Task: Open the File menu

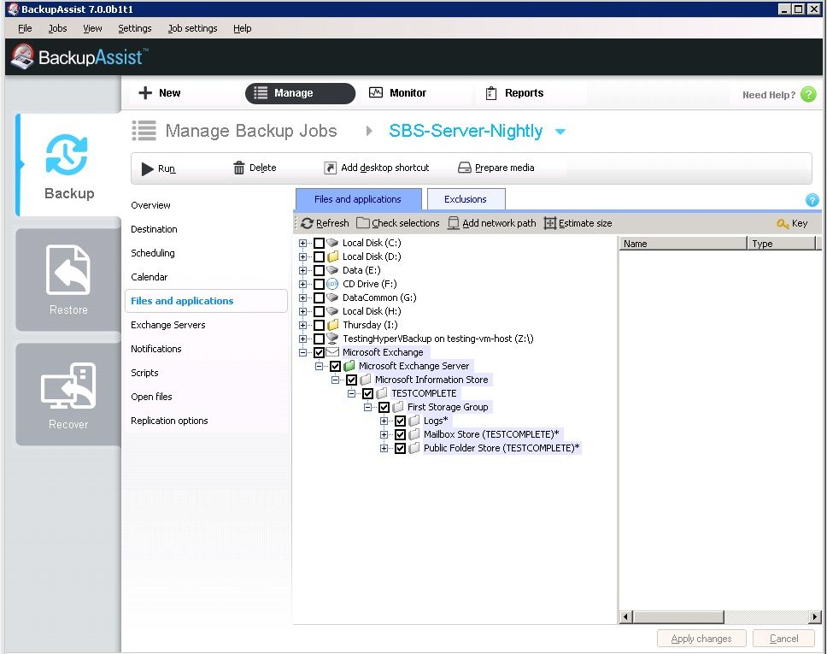Action: tap(25, 28)
